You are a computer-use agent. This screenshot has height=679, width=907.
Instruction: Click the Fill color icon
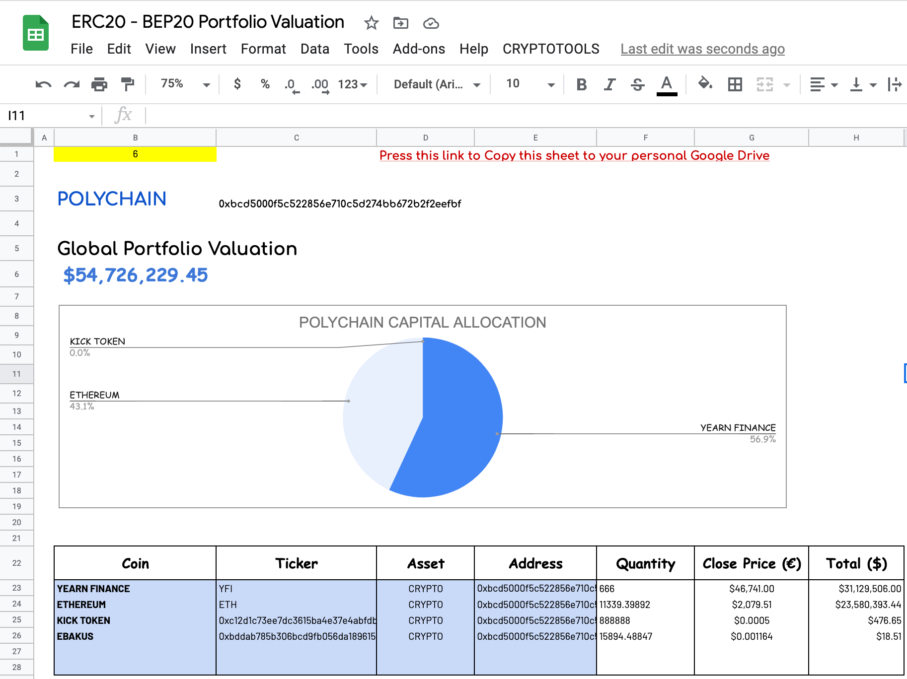706,84
